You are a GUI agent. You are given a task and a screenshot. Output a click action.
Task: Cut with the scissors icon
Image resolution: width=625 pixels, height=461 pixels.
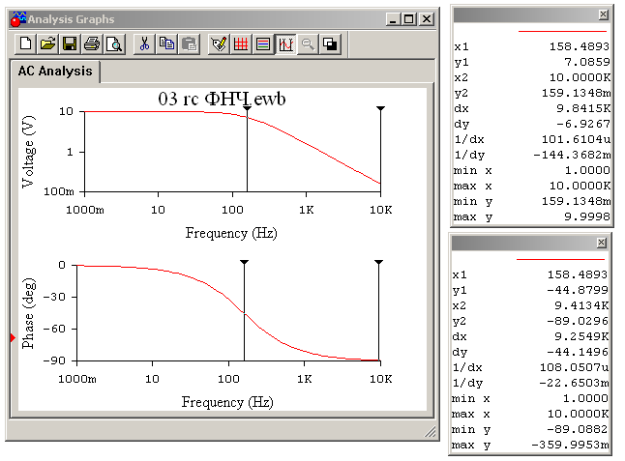144,43
